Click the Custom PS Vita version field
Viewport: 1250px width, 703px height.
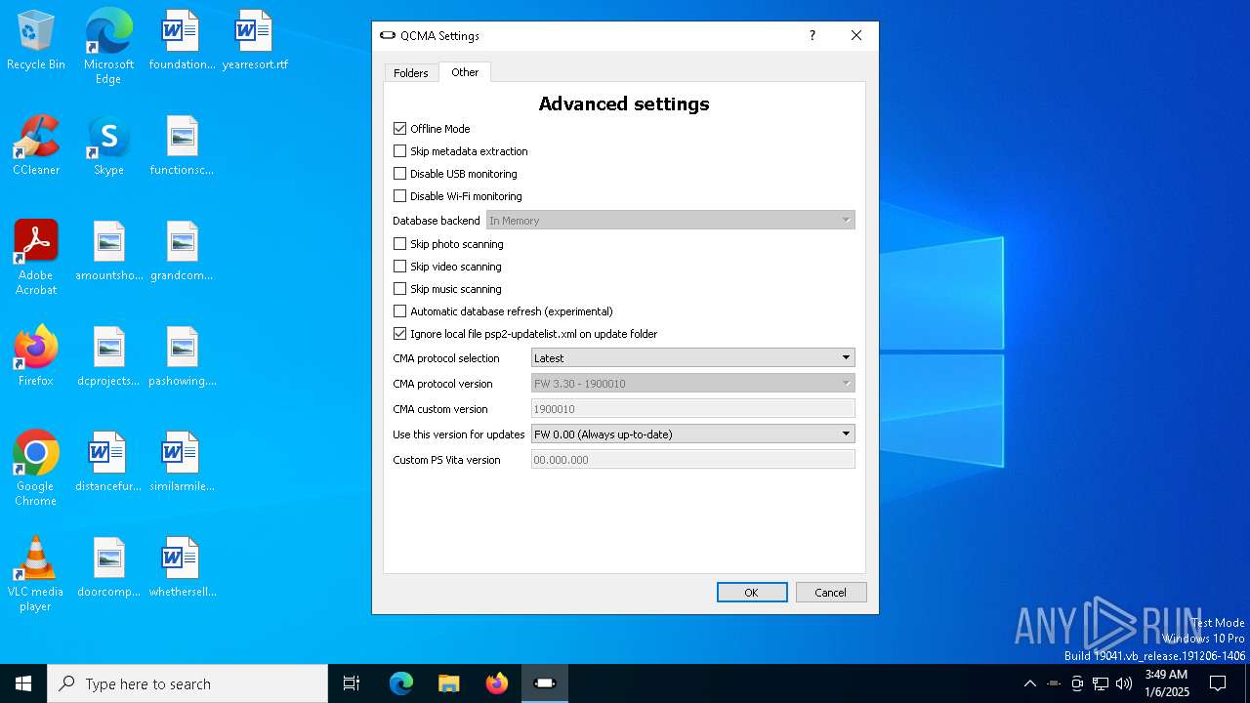coord(693,460)
